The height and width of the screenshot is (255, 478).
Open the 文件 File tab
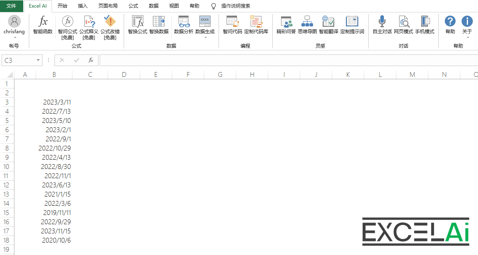pyautogui.click(x=11, y=6)
